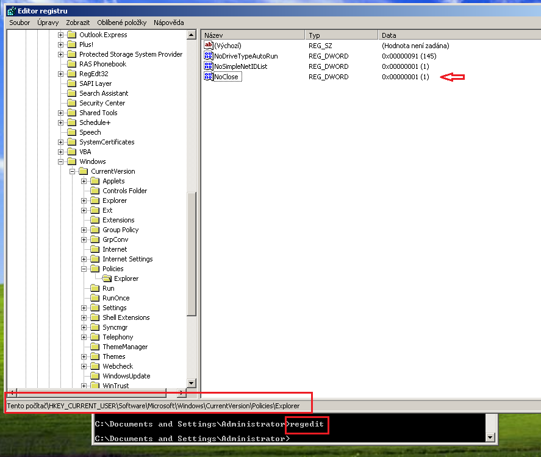Click the tree pane scroll down arrow
Viewport: 541px width, 457px height.
192,383
